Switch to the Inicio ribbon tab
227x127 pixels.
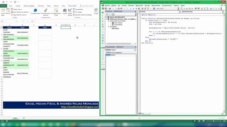tap(11, 6)
